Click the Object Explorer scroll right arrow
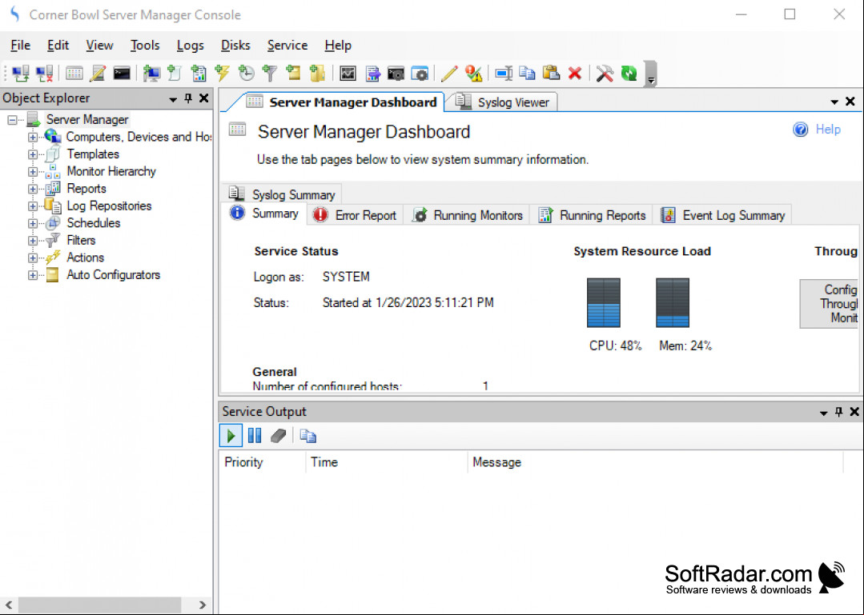Viewport: 864px width, 615px height. tap(203, 605)
